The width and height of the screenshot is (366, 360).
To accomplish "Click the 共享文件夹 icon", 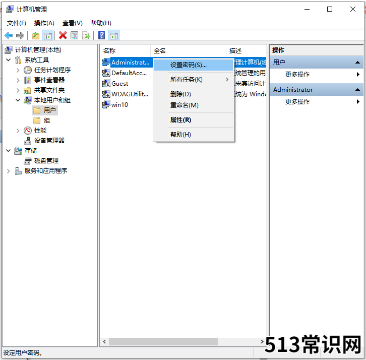I will click(27, 90).
